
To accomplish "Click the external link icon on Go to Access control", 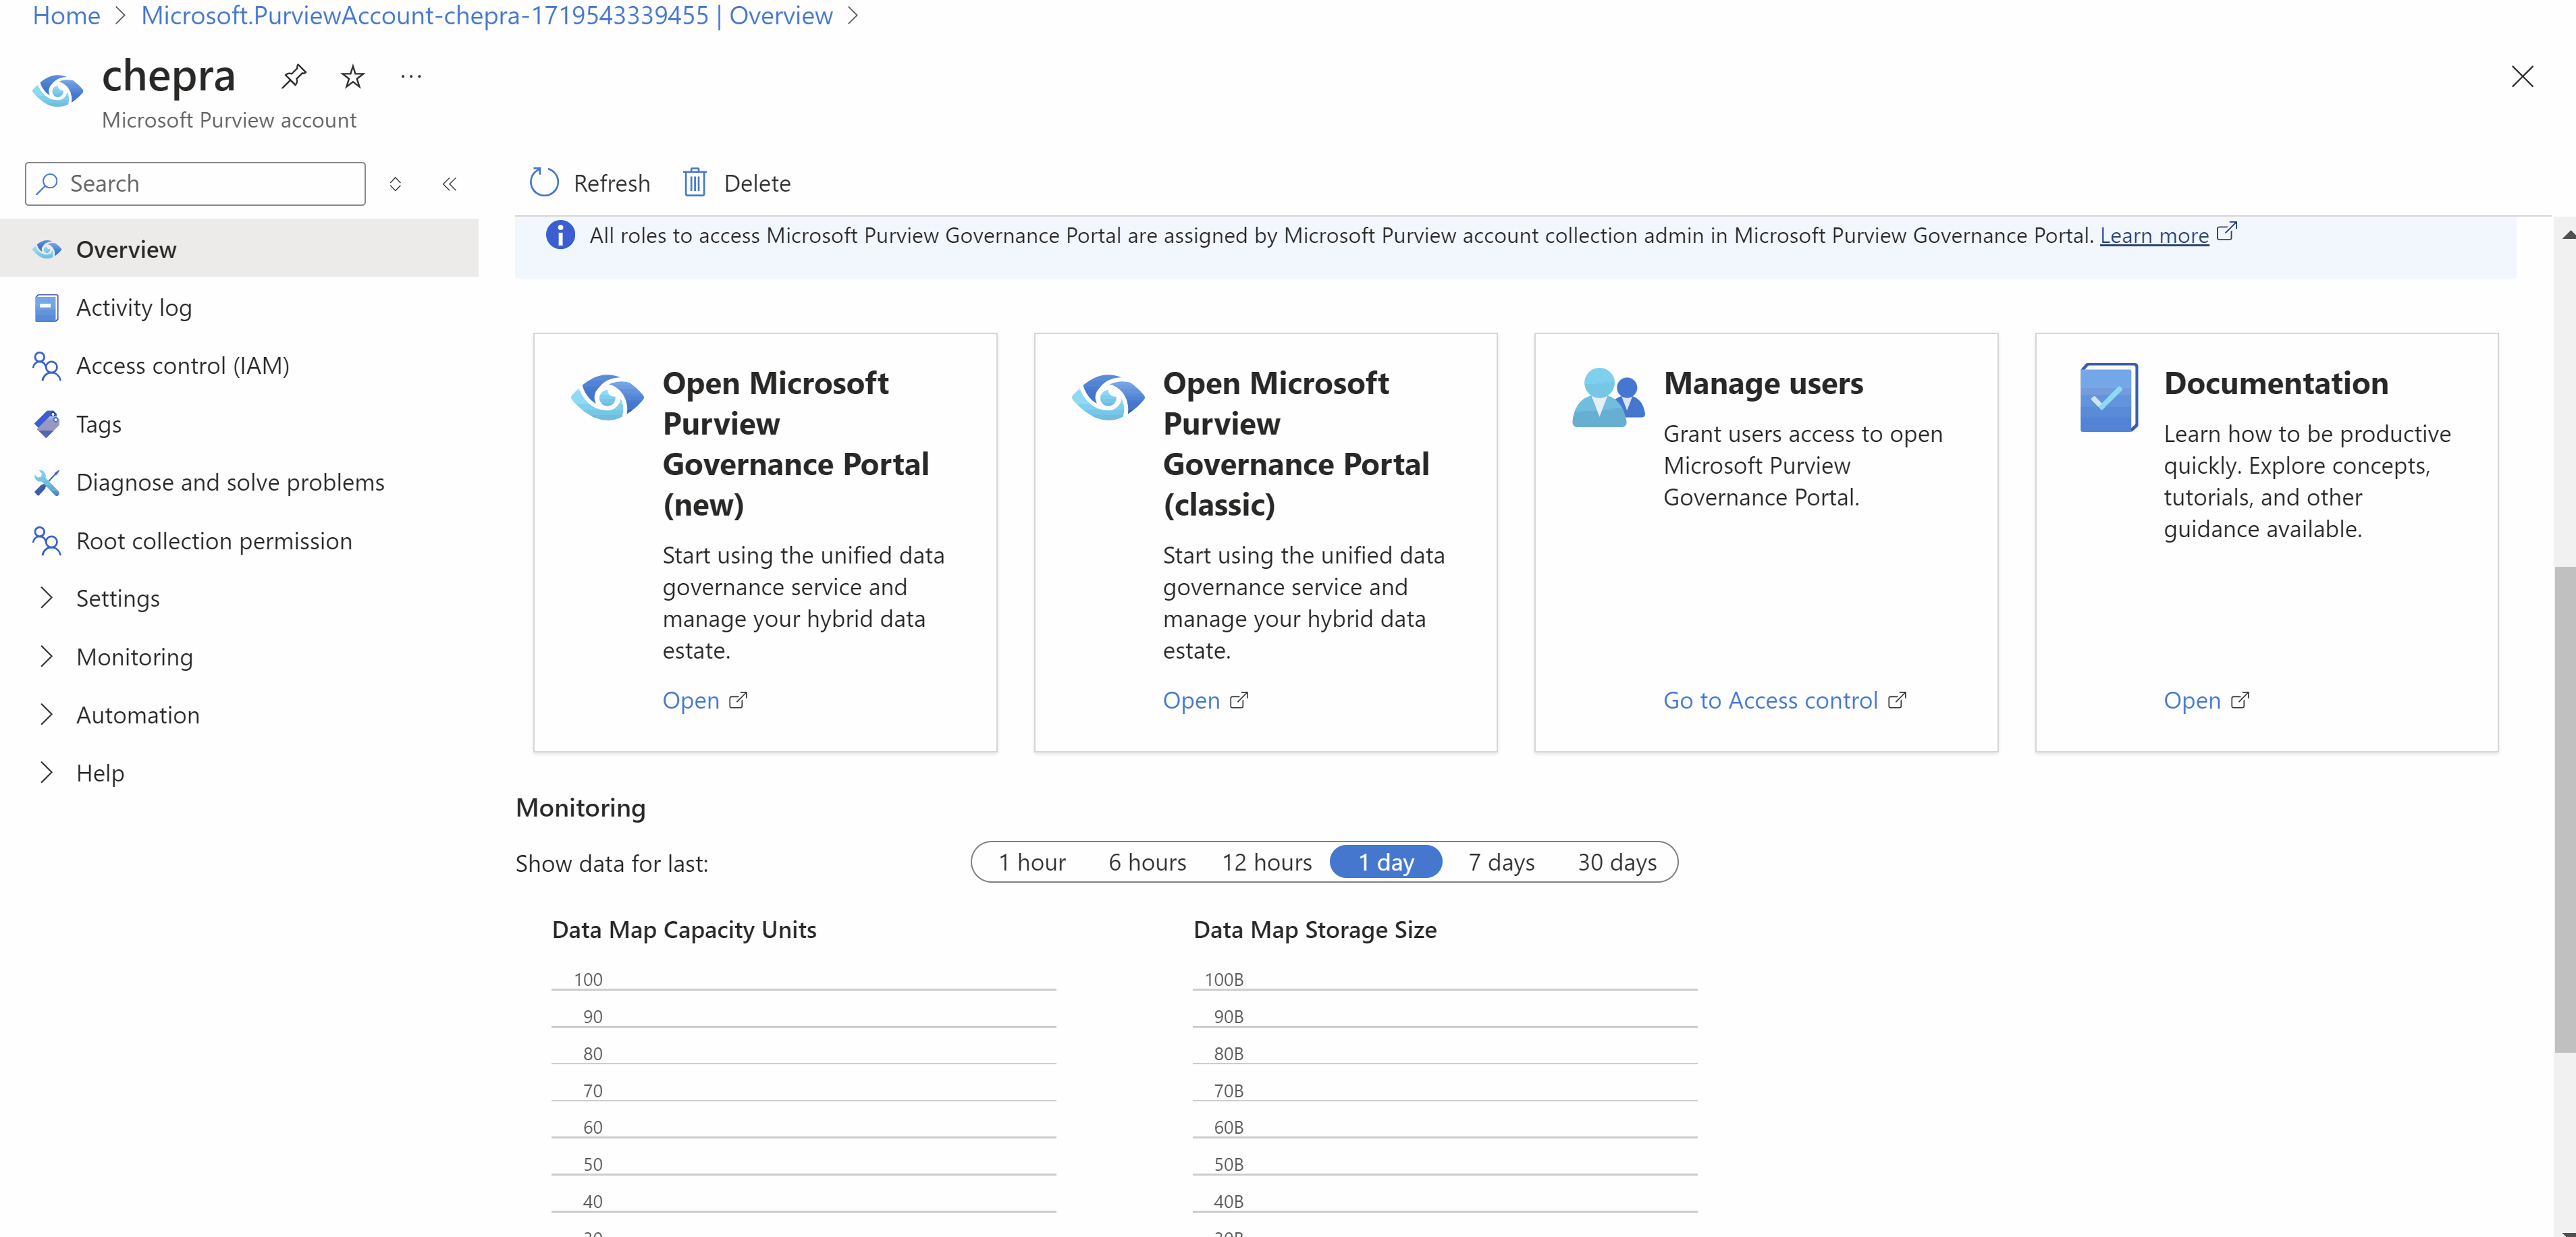I will [1897, 701].
